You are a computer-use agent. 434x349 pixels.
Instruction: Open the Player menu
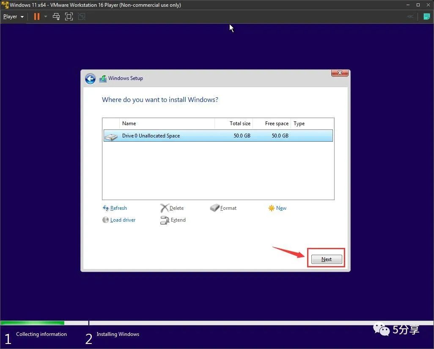[13, 16]
